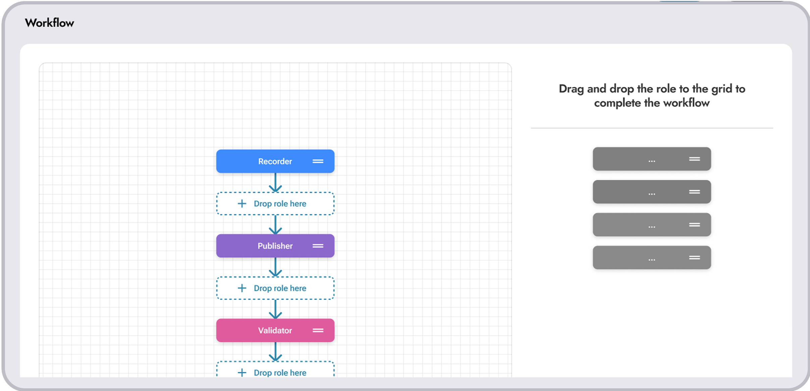Click drag handle on second gray role card
810x391 pixels.
[694, 192]
